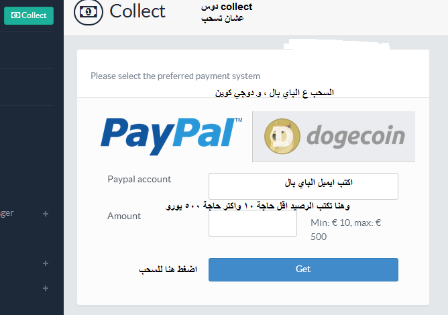Click the 'Please select the preferred payment system' text
The height and width of the screenshot is (315, 448).
point(175,76)
